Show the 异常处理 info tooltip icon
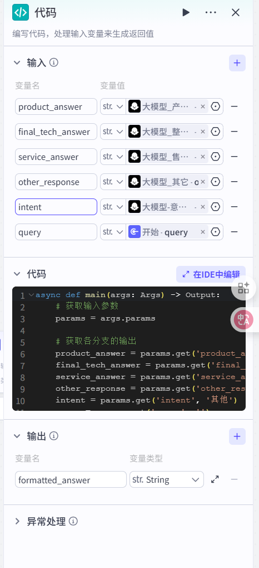This screenshot has height=568, width=259. coord(73,522)
